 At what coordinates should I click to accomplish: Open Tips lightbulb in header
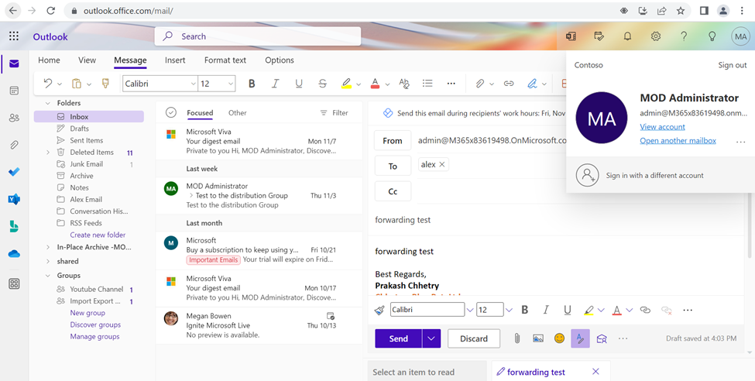click(x=712, y=36)
